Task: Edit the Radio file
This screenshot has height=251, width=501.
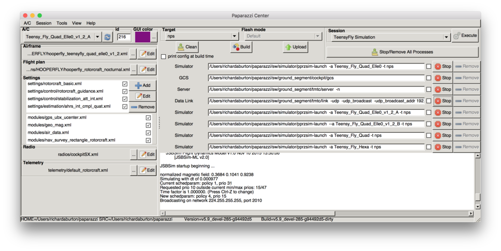Action: 147,154
